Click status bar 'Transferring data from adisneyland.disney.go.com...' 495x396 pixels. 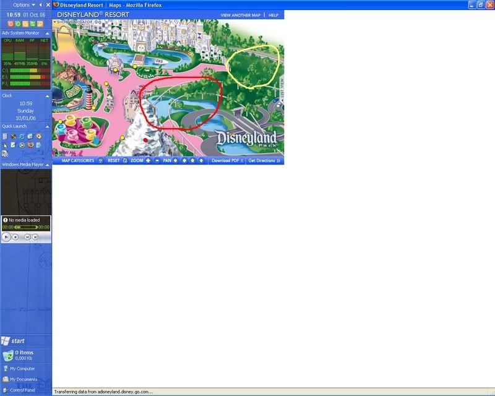[x=103, y=392]
